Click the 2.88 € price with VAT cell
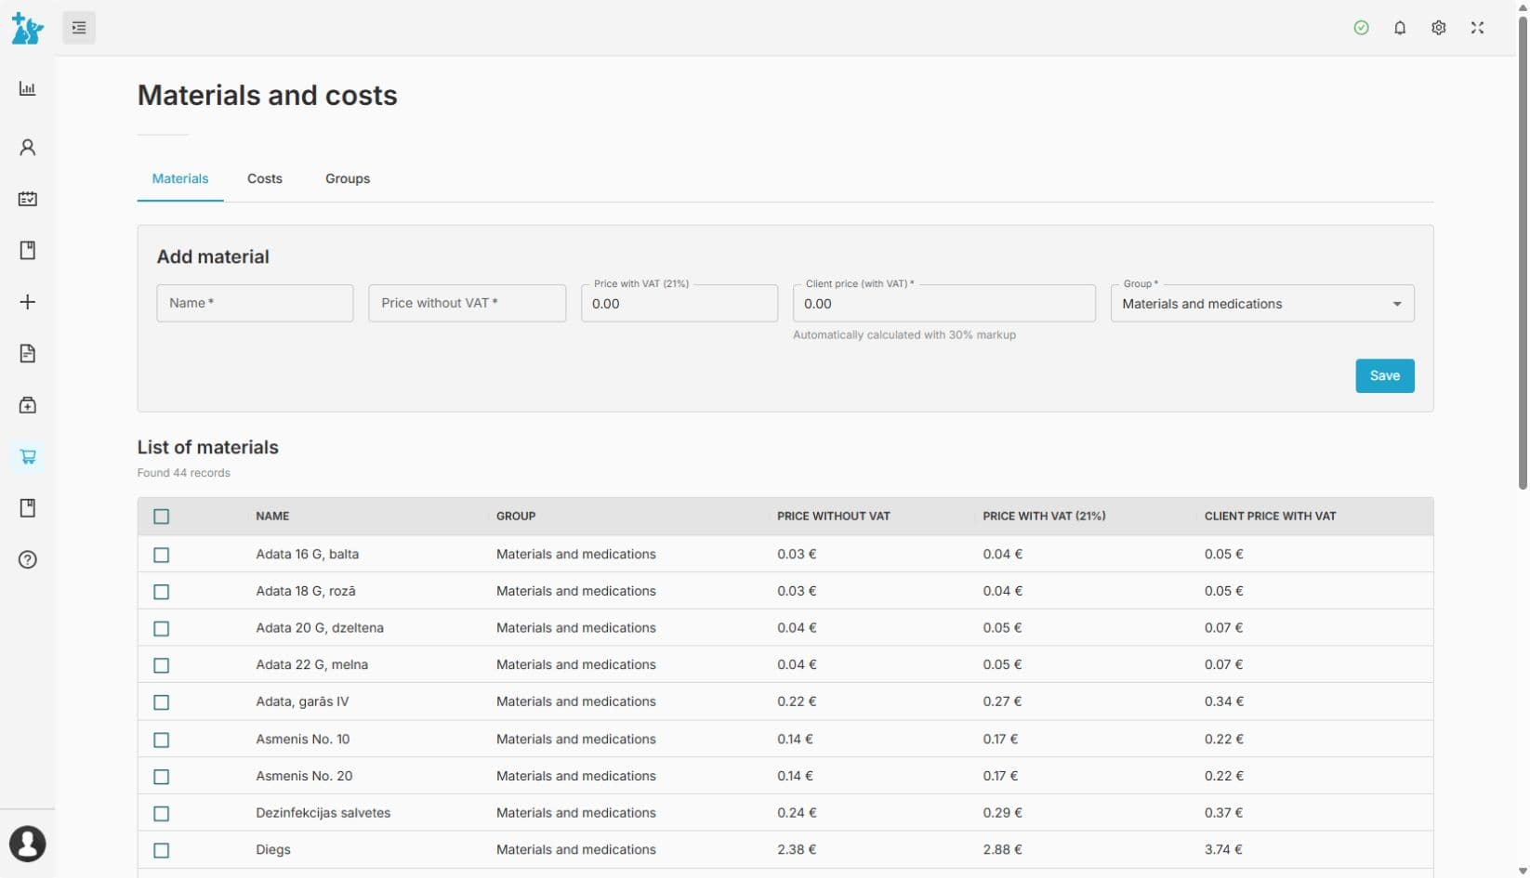The height and width of the screenshot is (878, 1530). 1003,849
